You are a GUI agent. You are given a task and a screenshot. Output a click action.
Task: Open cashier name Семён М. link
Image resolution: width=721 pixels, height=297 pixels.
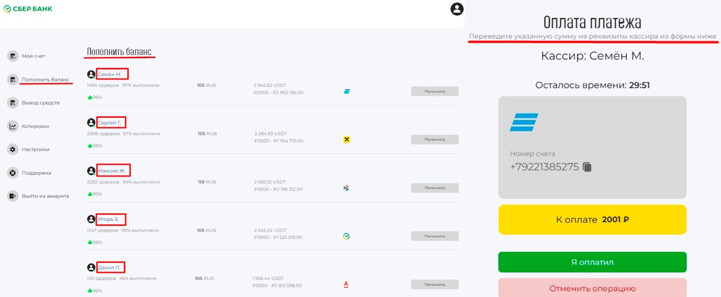pos(110,74)
